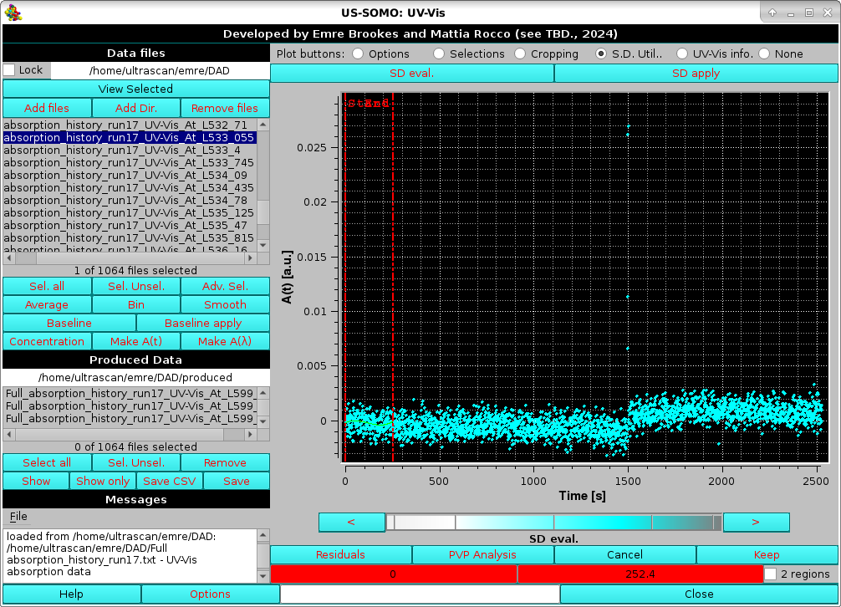841x607 pixels.
Task: Enable the Lock checkbox
Action: click(x=9, y=70)
